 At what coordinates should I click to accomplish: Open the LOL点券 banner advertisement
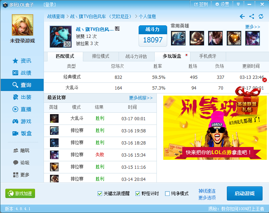pos(215,128)
